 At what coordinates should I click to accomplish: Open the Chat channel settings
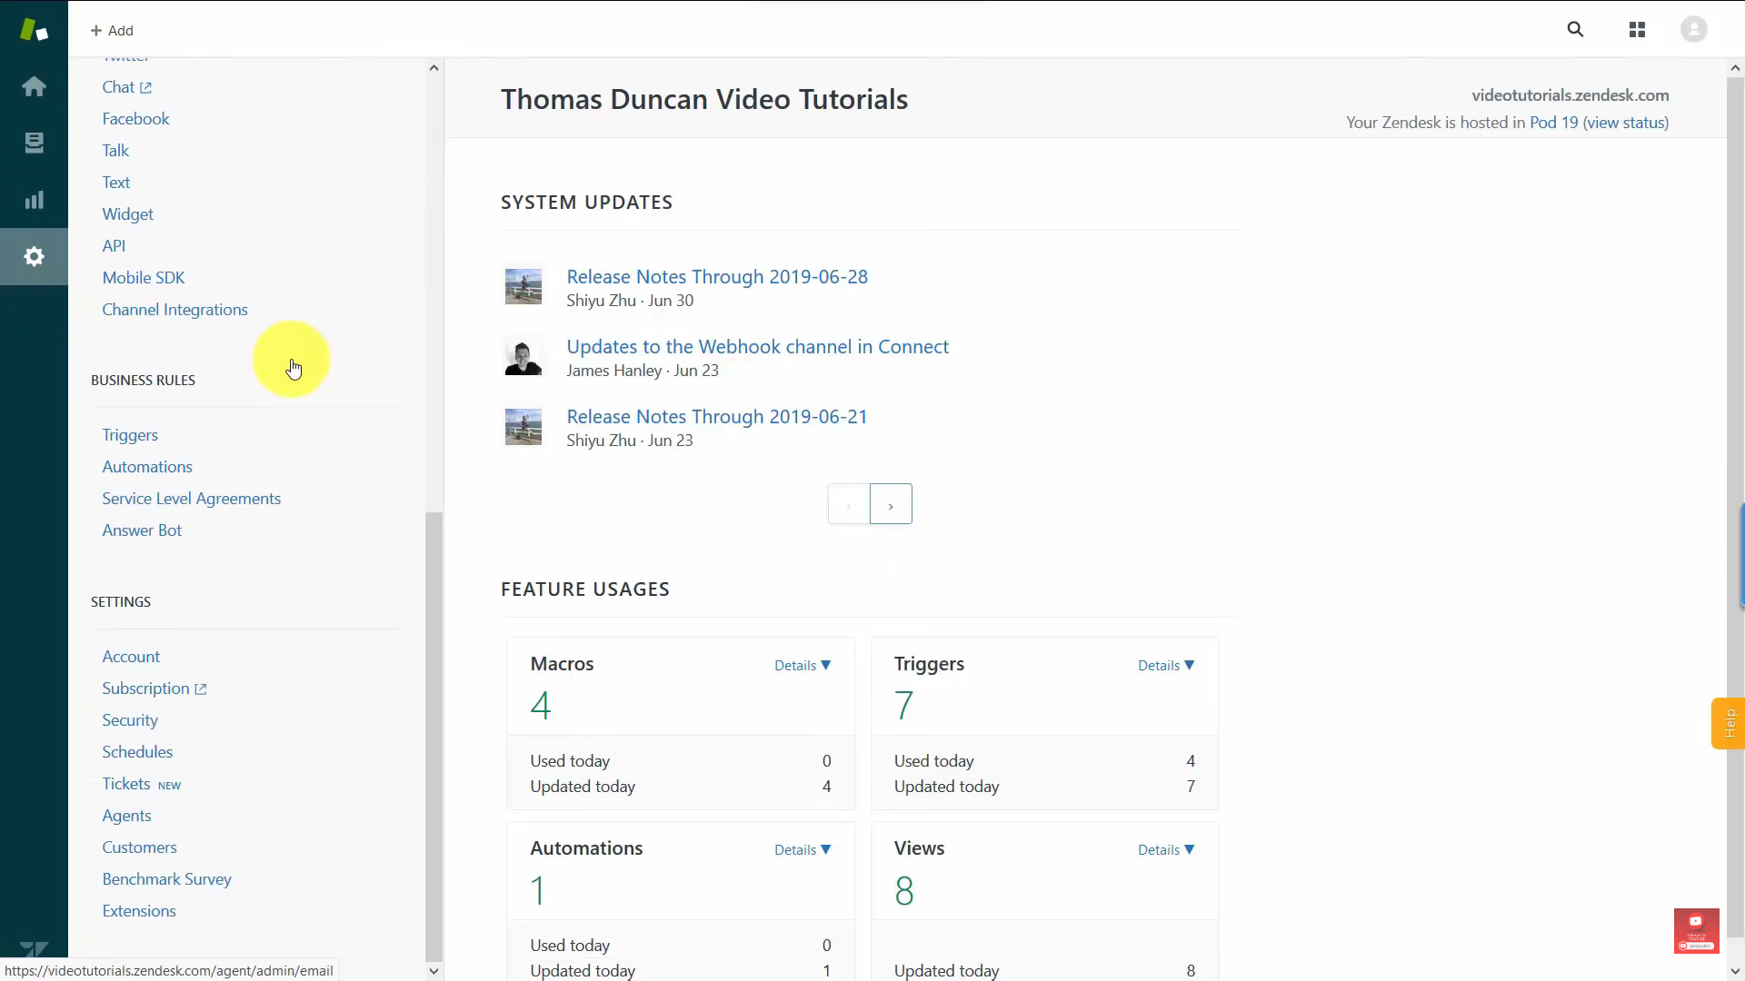118,87
